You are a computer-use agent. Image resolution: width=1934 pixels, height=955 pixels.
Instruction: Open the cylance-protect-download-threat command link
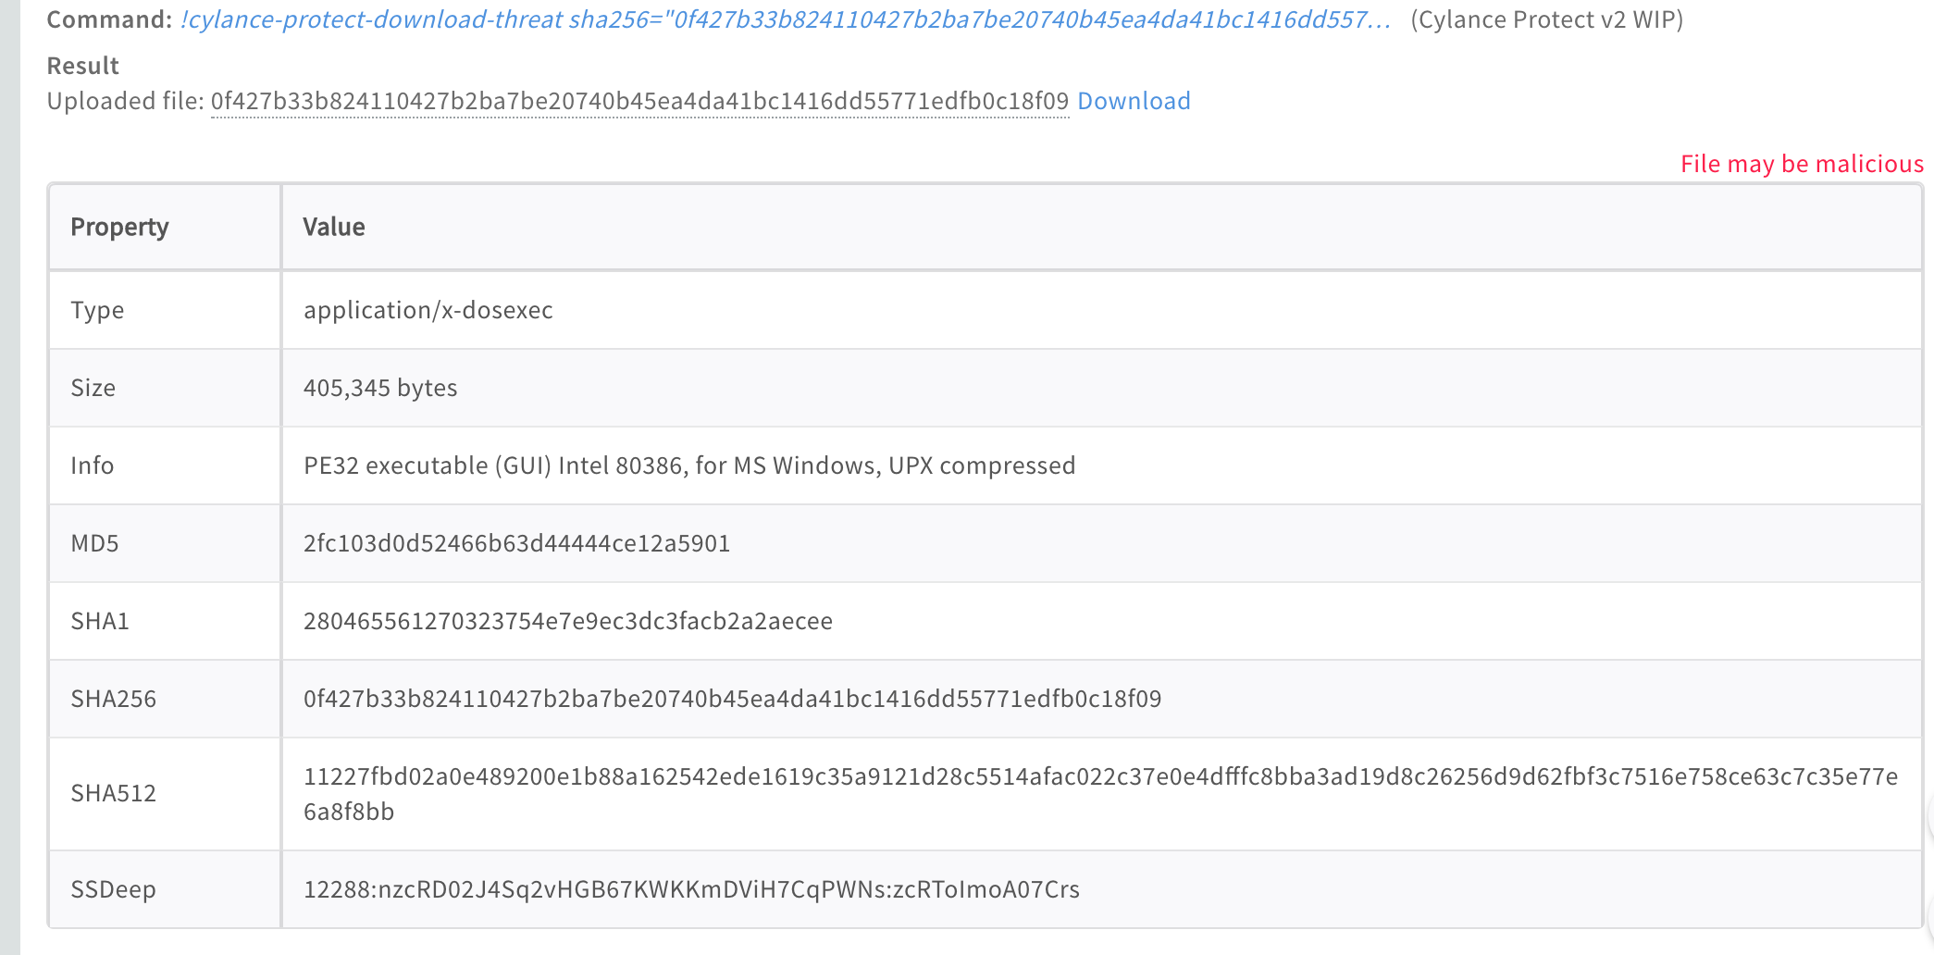pyautogui.click(x=785, y=19)
